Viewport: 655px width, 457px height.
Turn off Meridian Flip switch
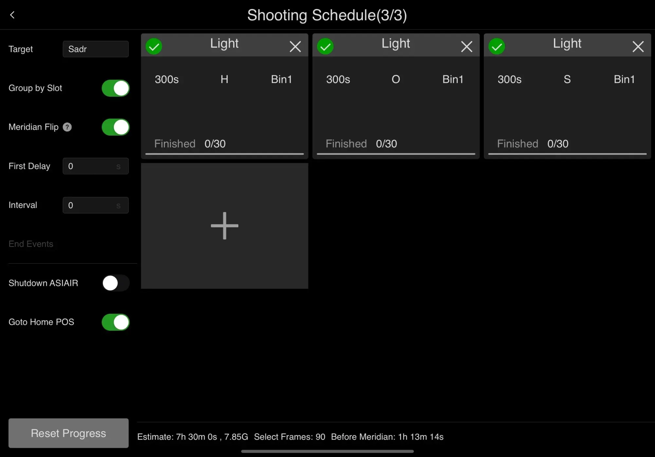click(x=115, y=127)
